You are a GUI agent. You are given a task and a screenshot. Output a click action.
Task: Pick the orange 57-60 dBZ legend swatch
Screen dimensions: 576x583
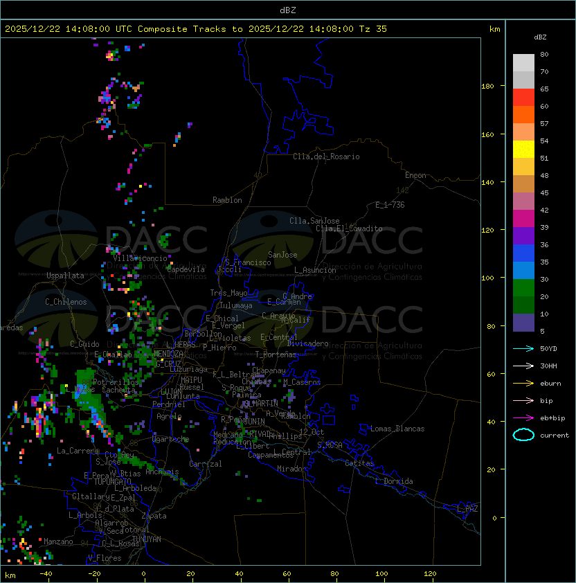[523, 115]
